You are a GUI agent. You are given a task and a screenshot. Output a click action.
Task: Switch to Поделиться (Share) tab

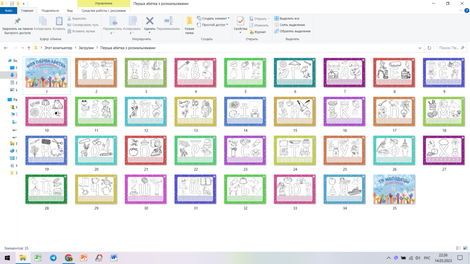[x=50, y=10]
